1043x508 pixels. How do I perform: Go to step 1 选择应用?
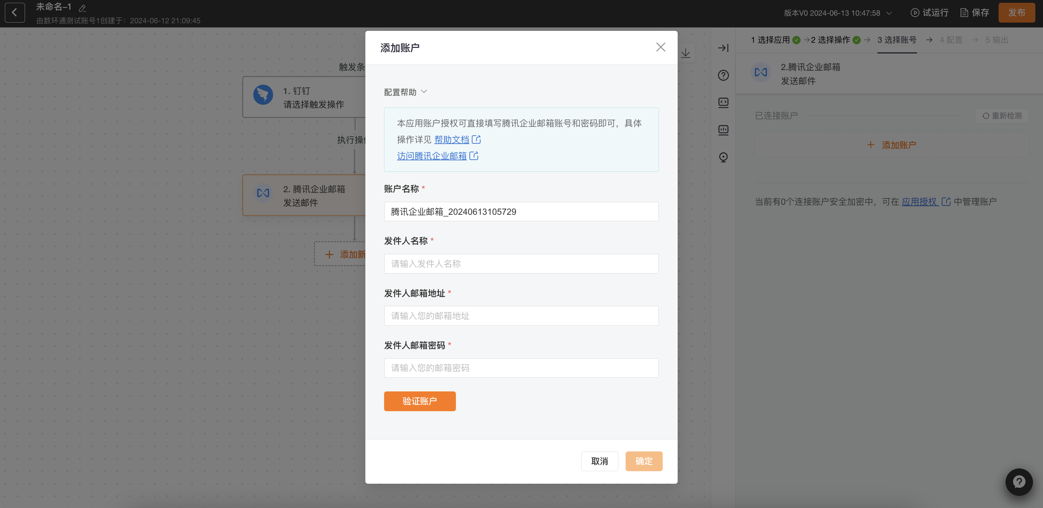(x=775, y=40)
